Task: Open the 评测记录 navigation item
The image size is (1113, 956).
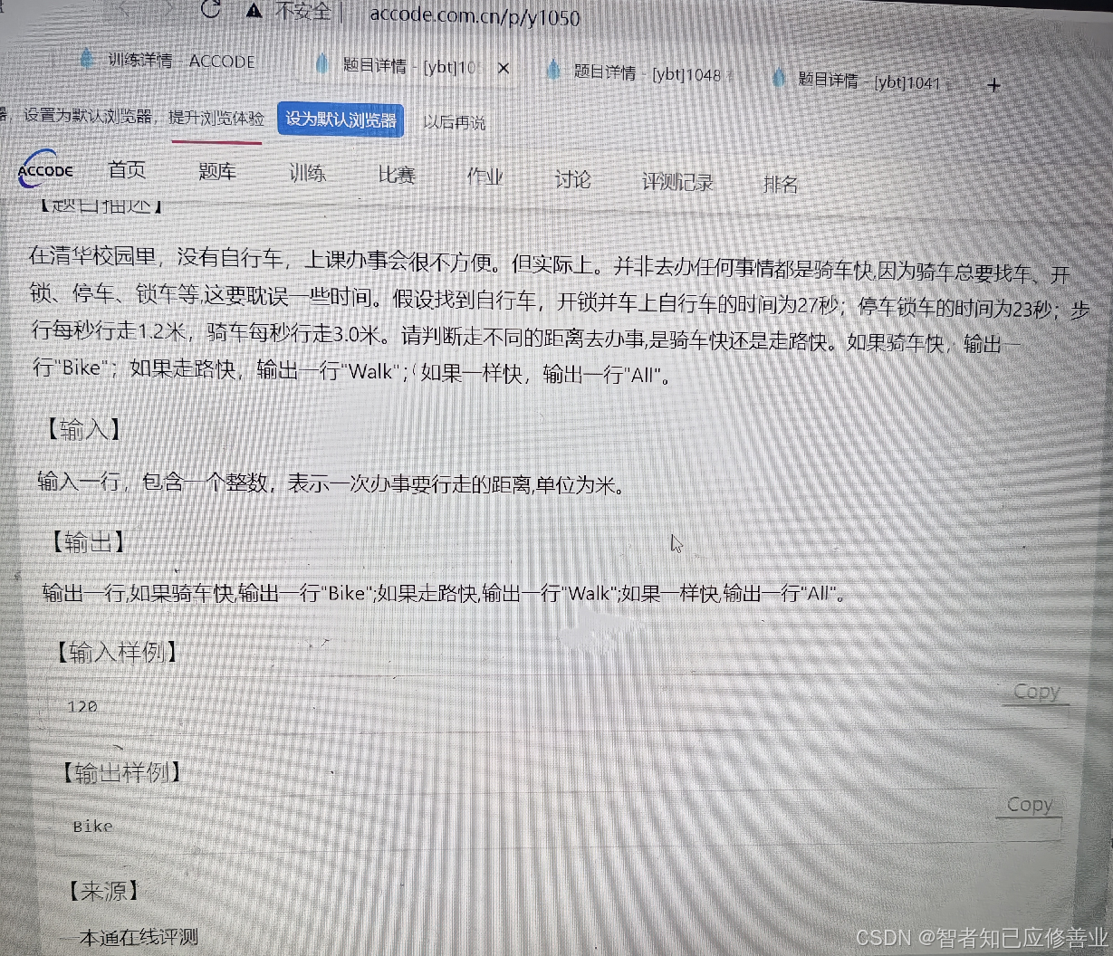Action: pyautogui.click(x=677, y=182)
